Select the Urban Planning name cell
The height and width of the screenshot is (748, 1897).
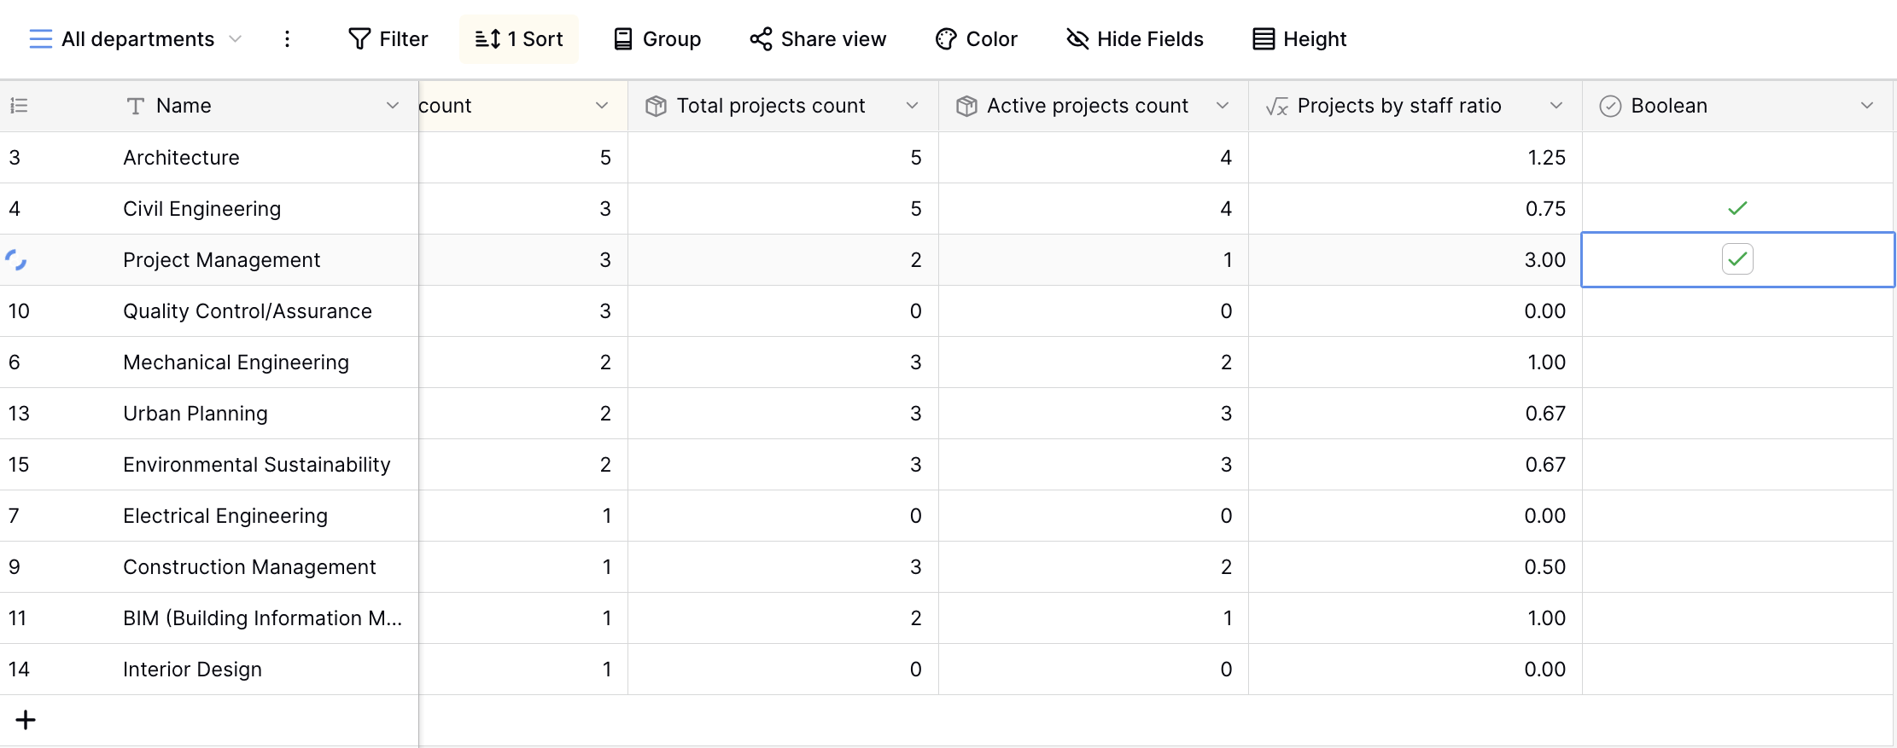click(x=196, y=414)
